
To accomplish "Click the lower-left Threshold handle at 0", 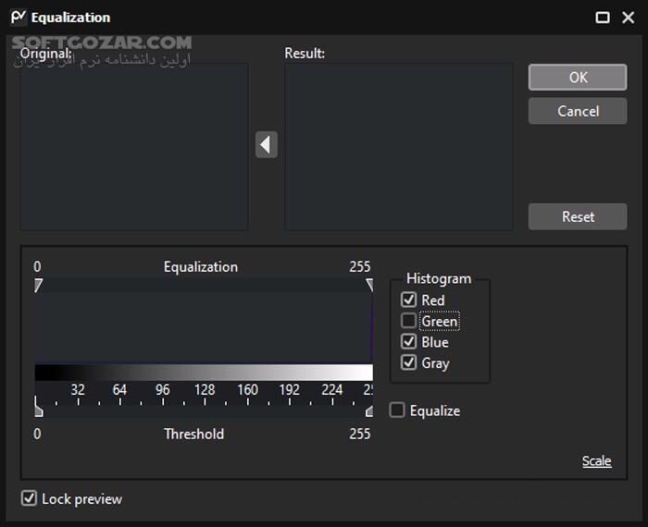I will 38,407.
